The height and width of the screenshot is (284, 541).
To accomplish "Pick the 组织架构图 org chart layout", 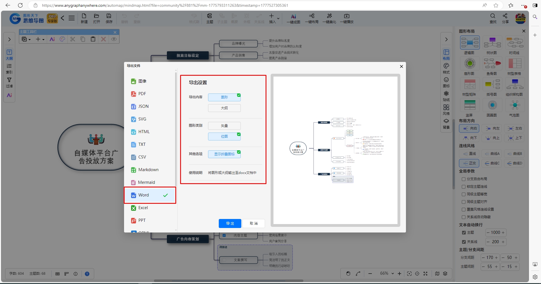I will pos(514,87).
